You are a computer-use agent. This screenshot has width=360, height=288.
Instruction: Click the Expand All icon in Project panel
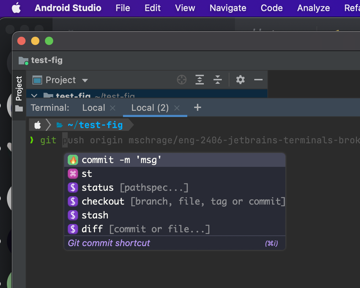tap(199, 80)
